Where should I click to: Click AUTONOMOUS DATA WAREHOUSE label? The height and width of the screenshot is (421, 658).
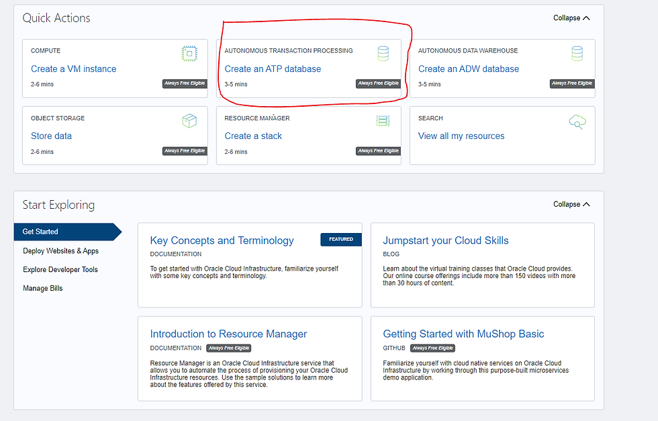pos(468,51)
